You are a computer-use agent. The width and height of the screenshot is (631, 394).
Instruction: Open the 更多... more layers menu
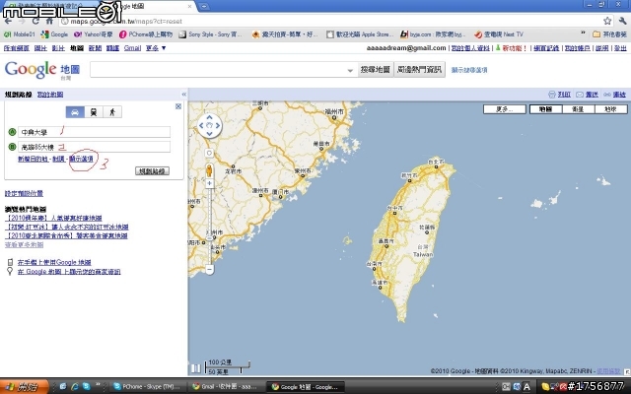coord(505,109)
